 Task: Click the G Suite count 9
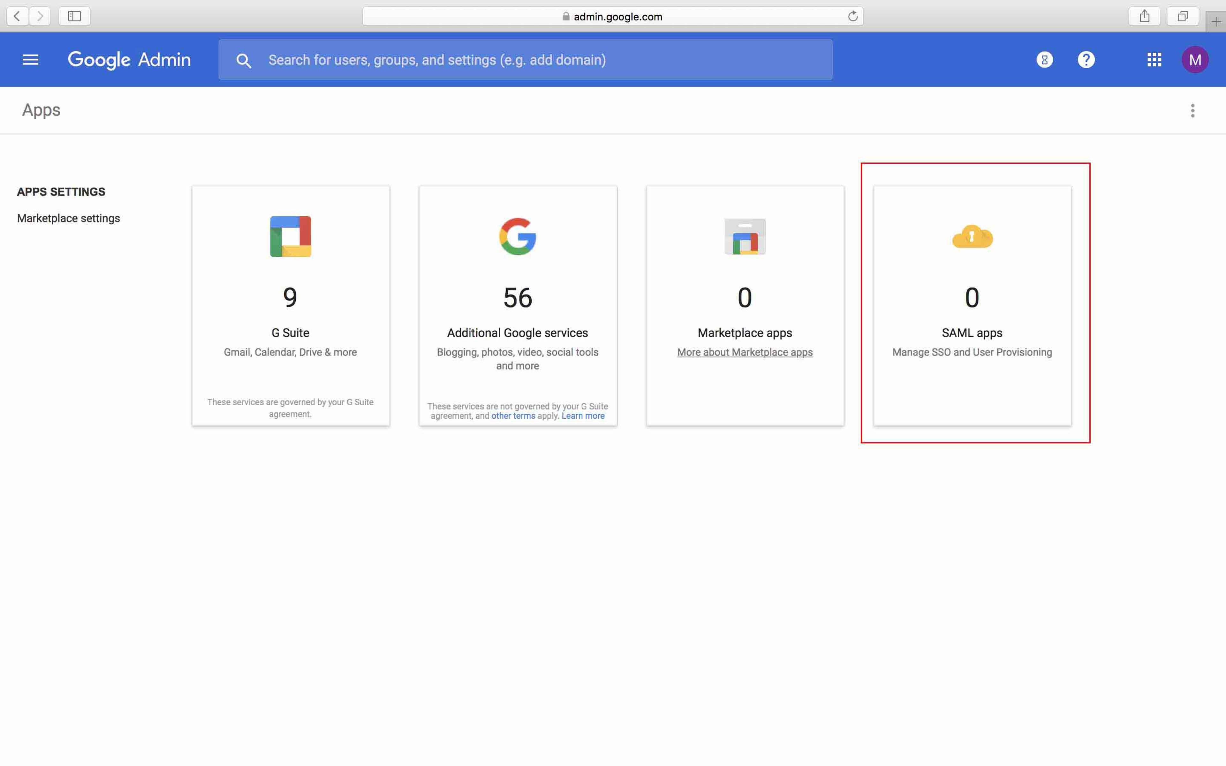pos(290,297)
